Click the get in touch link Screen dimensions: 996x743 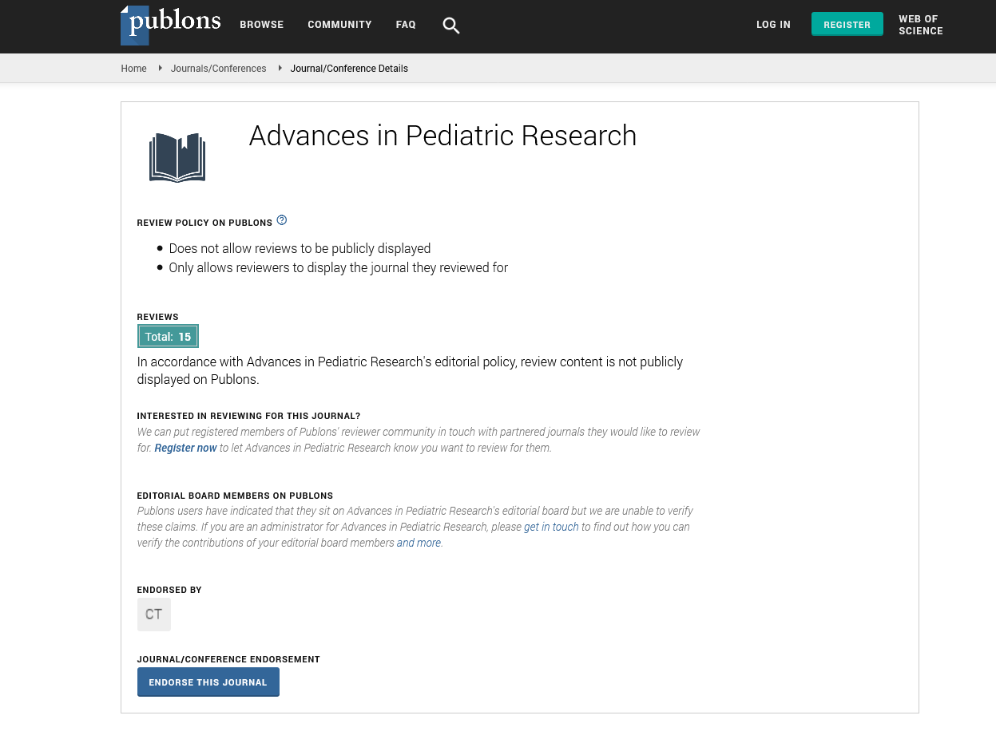coord(551,527)
